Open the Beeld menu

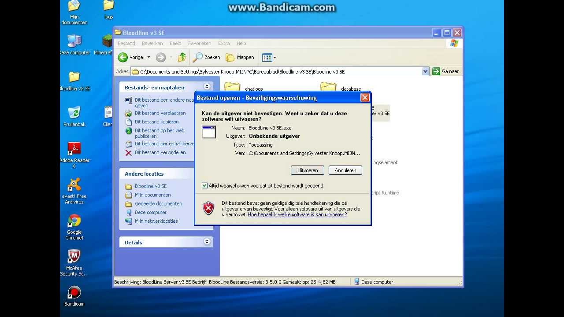coord(175,44)
